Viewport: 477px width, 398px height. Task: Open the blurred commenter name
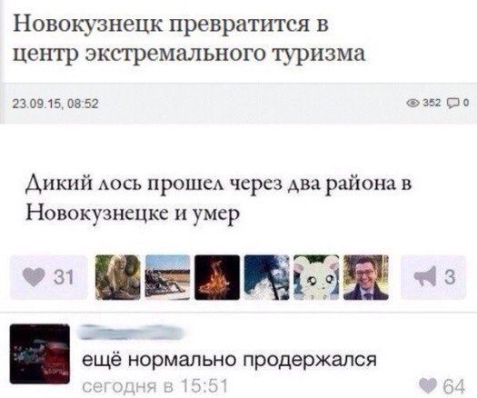134,332
